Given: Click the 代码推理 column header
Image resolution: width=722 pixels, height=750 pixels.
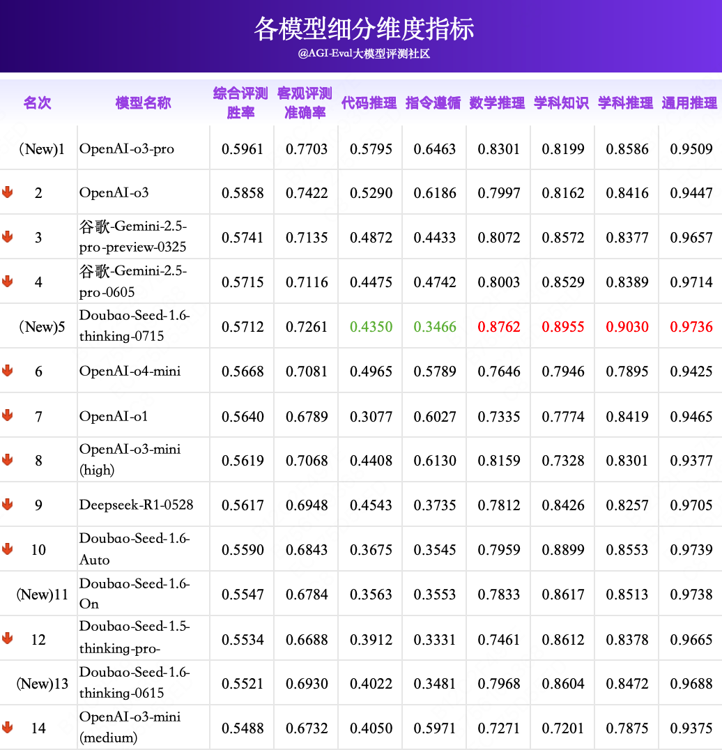Looking at the screenshot, I should pyautogui.click(x=369, y=103).
